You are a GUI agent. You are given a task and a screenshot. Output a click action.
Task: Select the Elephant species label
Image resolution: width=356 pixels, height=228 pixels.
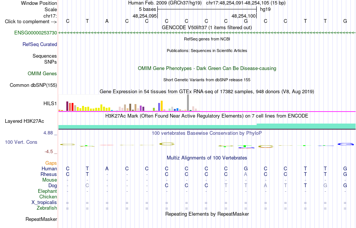(x=48, y=191)
